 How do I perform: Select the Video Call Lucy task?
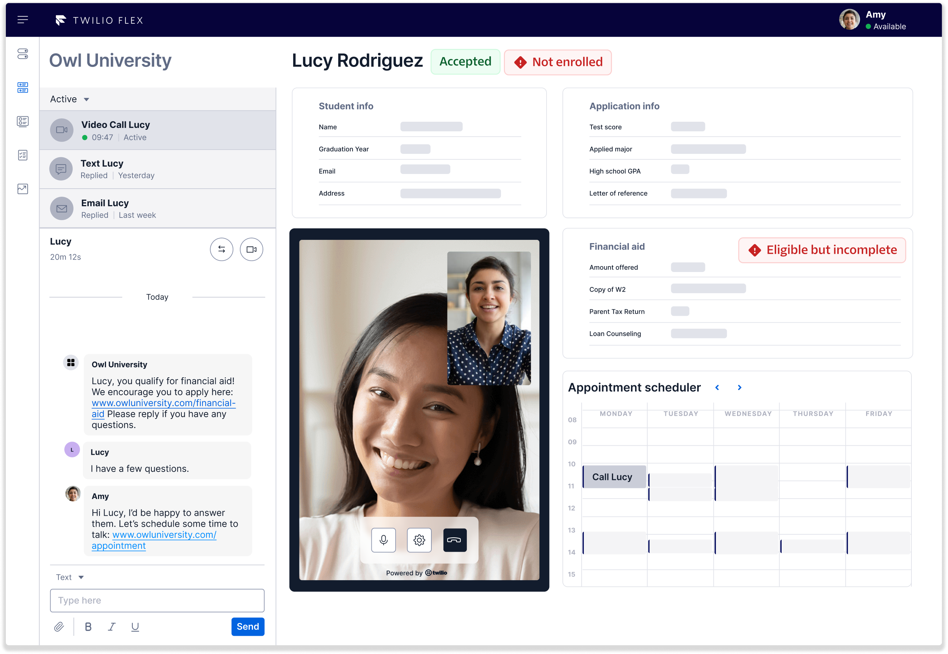[x=158, y=130]
